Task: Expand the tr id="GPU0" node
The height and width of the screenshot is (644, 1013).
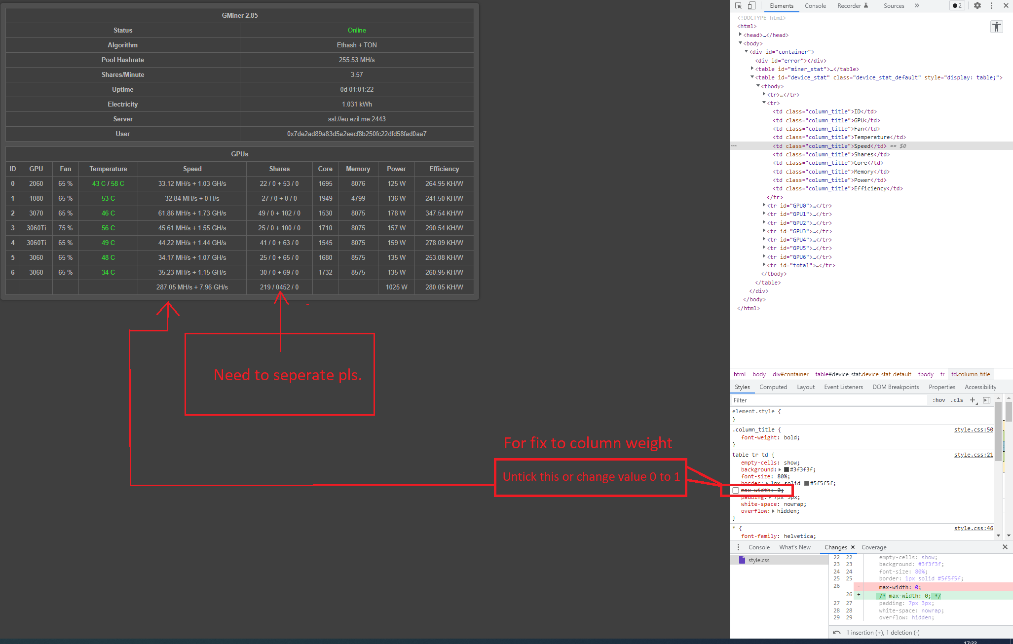Action: 764,206
